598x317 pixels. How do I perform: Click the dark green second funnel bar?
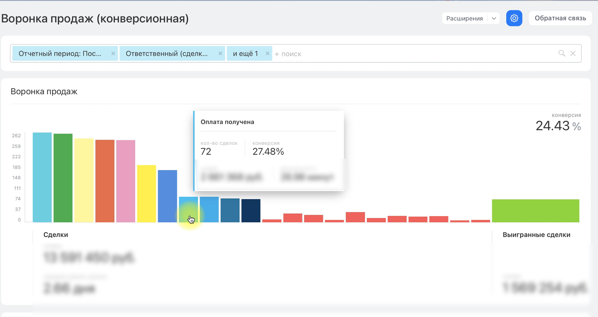63,178
